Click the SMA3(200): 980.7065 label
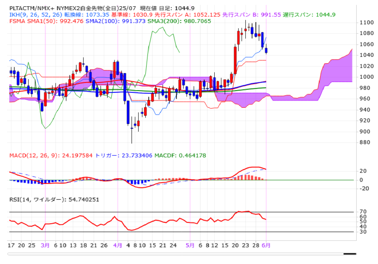The width and height of the screenshot is (378, 264). 179,21
